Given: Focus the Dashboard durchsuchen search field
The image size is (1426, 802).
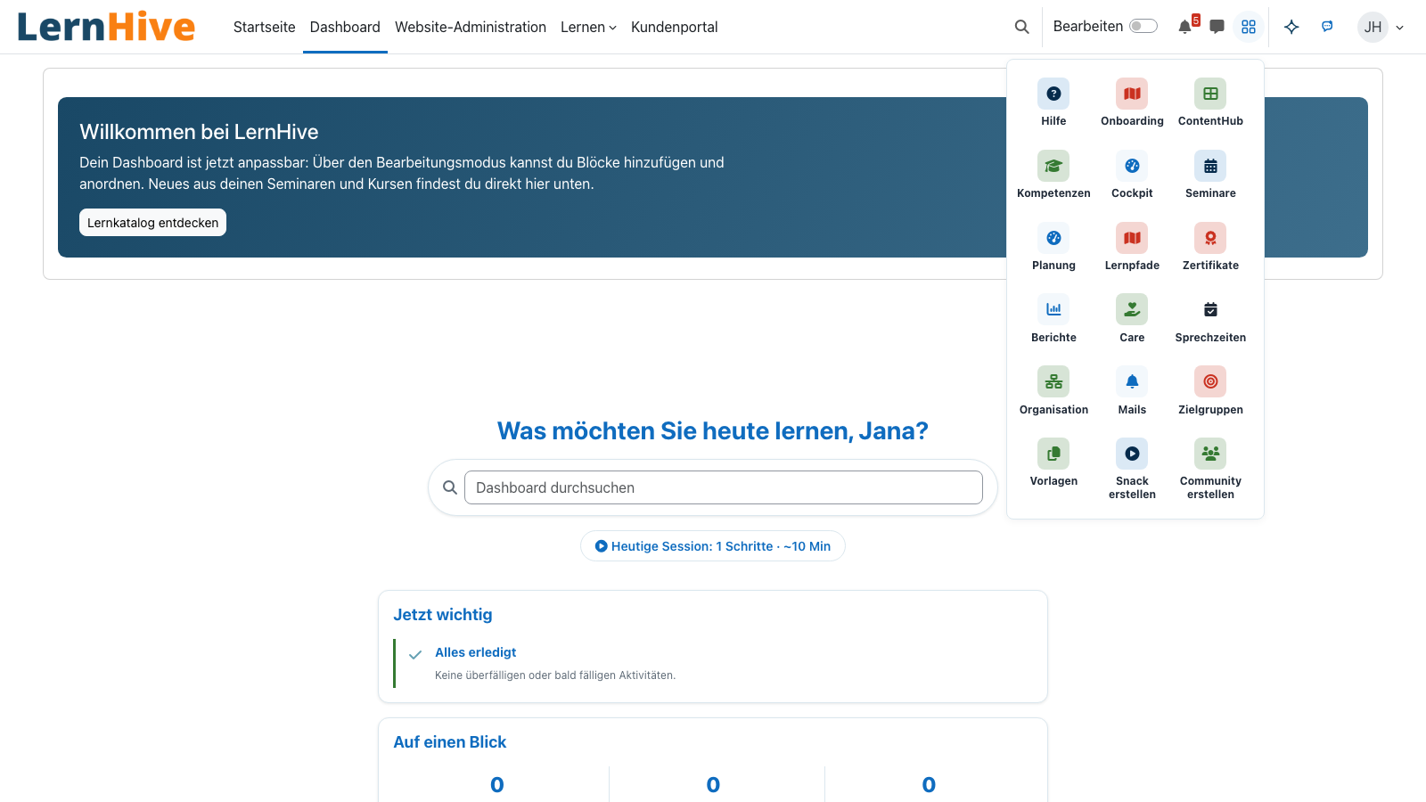Looking at the screenshot, I should click(x=724, y=487).
